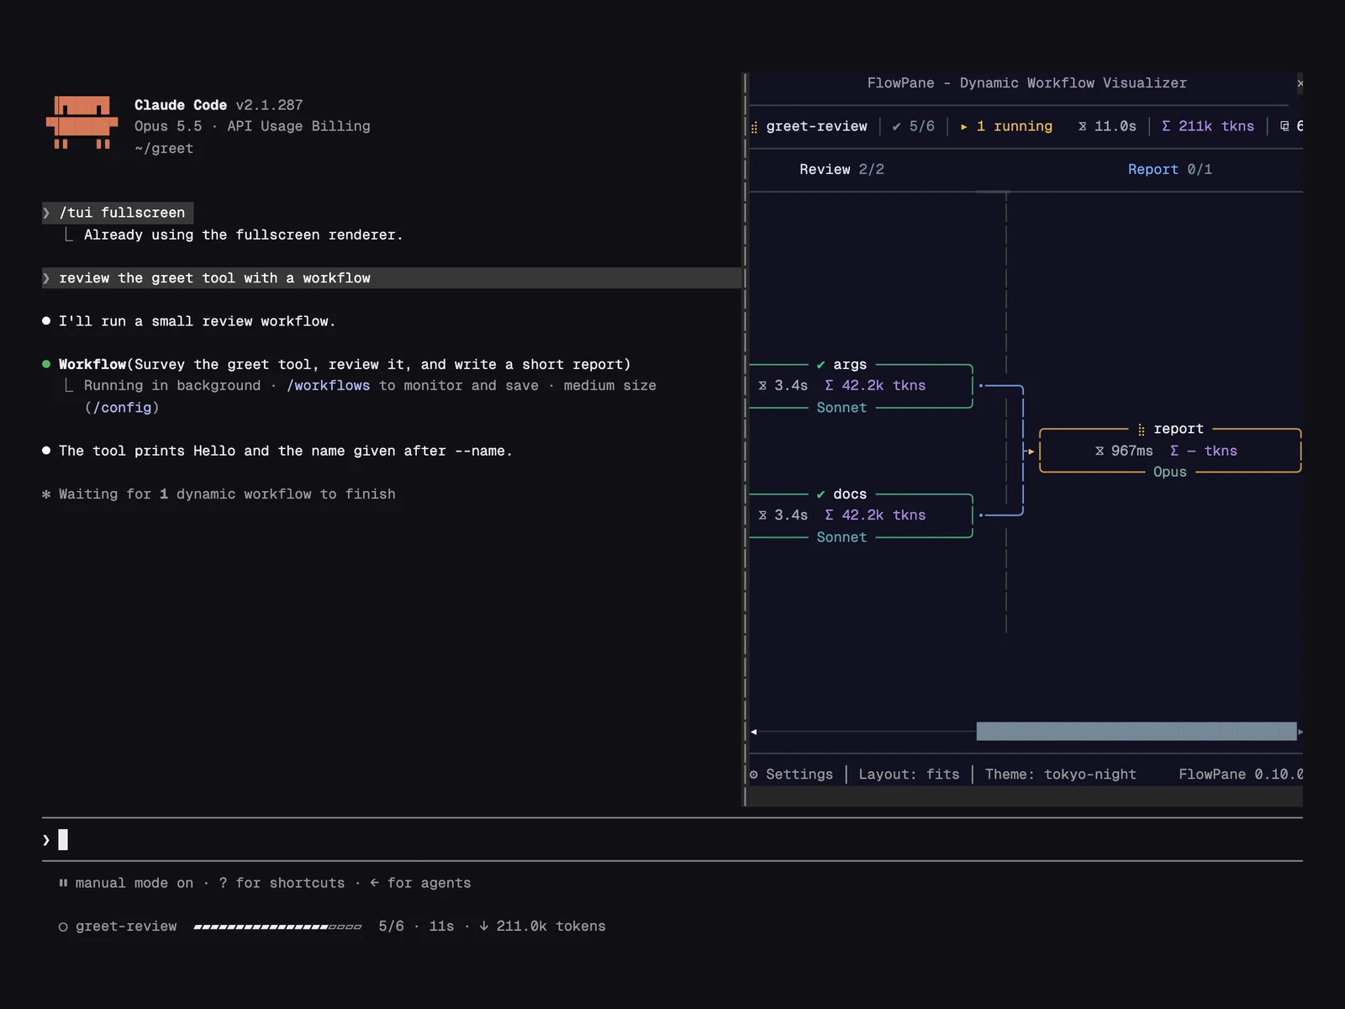
Task: Select the report node title
Action: 1178,429
